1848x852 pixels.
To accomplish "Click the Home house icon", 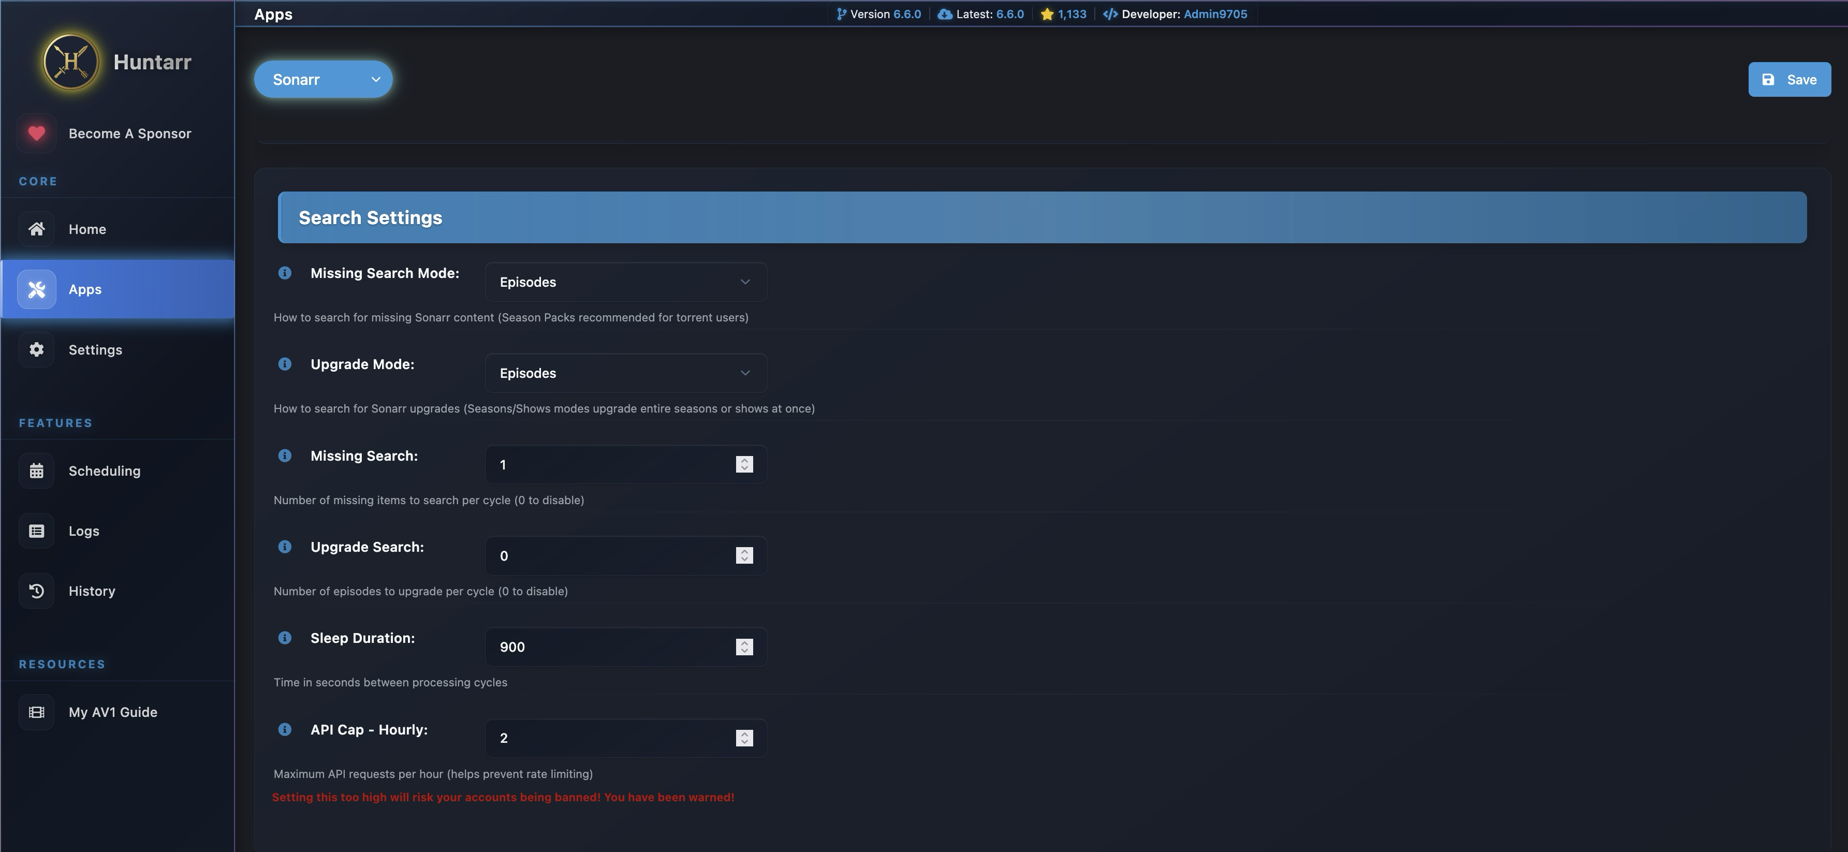I will tap(37, 229).
